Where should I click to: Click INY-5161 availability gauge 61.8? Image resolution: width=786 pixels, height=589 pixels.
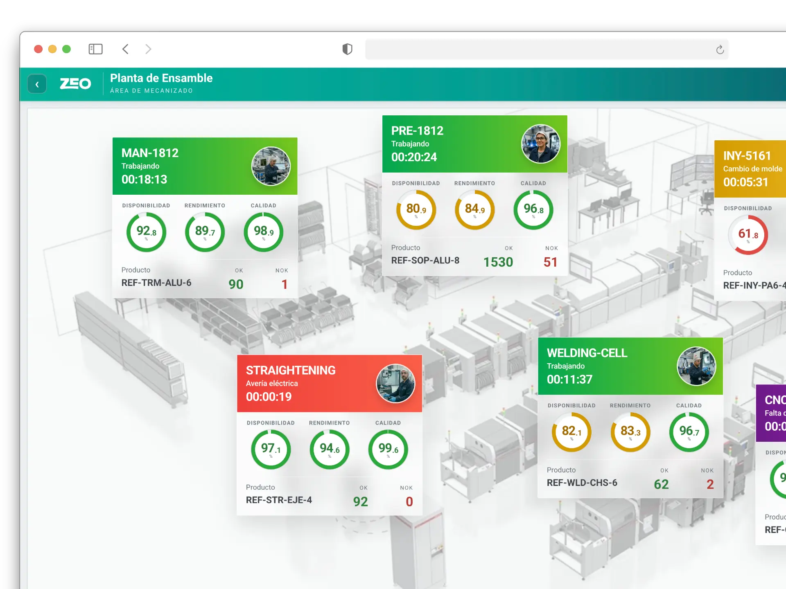[748, 235]
